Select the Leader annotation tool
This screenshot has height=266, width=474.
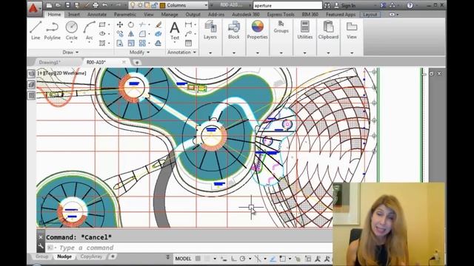(188, 34)
